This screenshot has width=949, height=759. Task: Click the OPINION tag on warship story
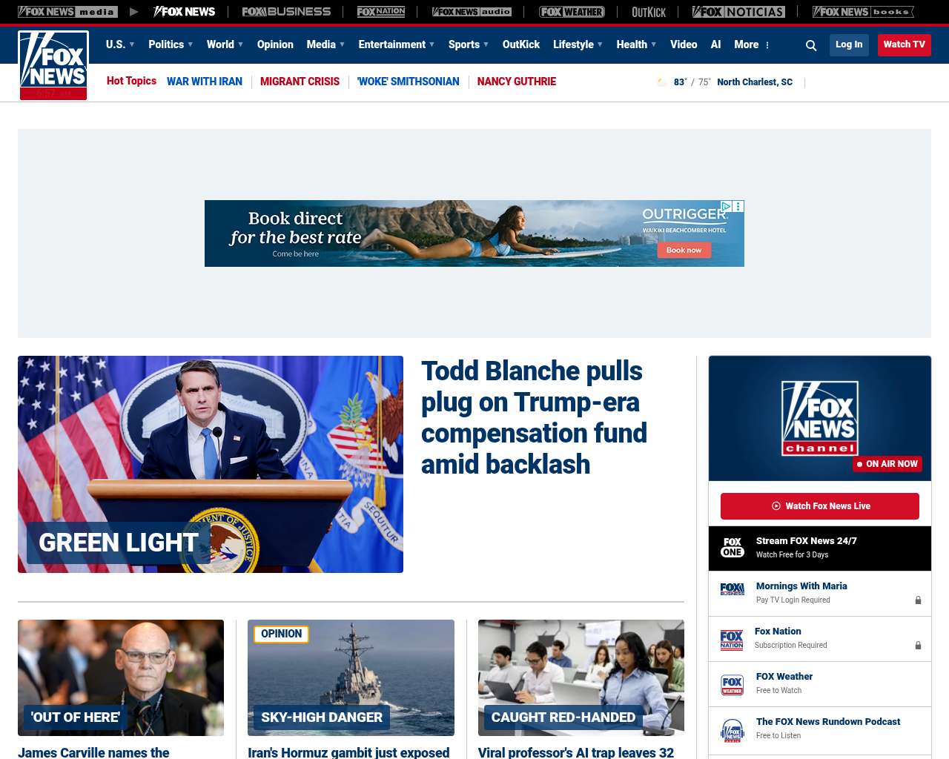281,634
